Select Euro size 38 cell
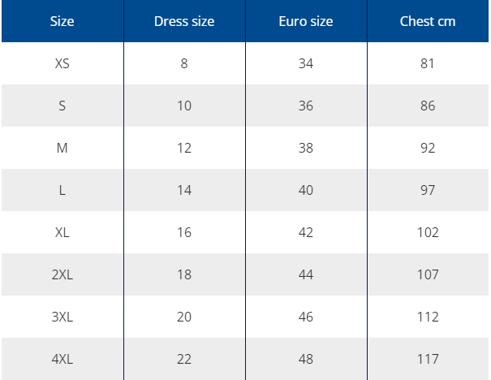Image resolution: width=491 pixels, height=380 pixels. [x=306, y=148]
